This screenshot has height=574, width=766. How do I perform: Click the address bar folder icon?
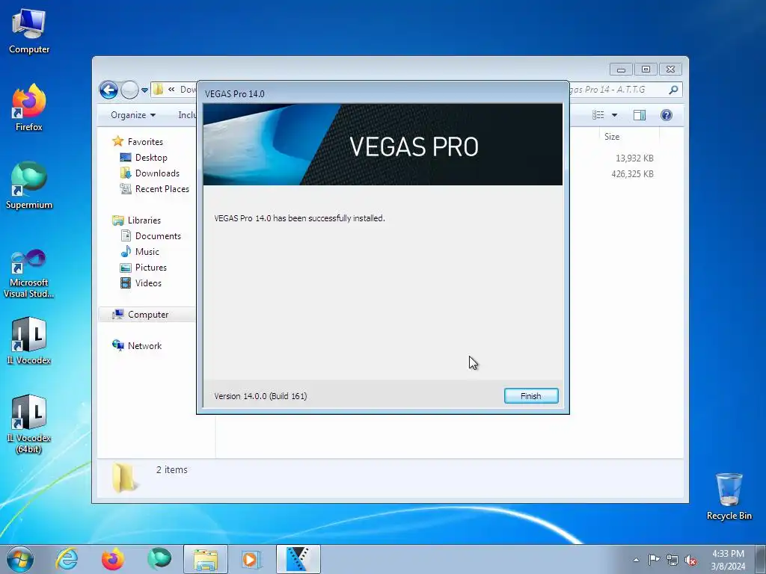click(159, 90)
